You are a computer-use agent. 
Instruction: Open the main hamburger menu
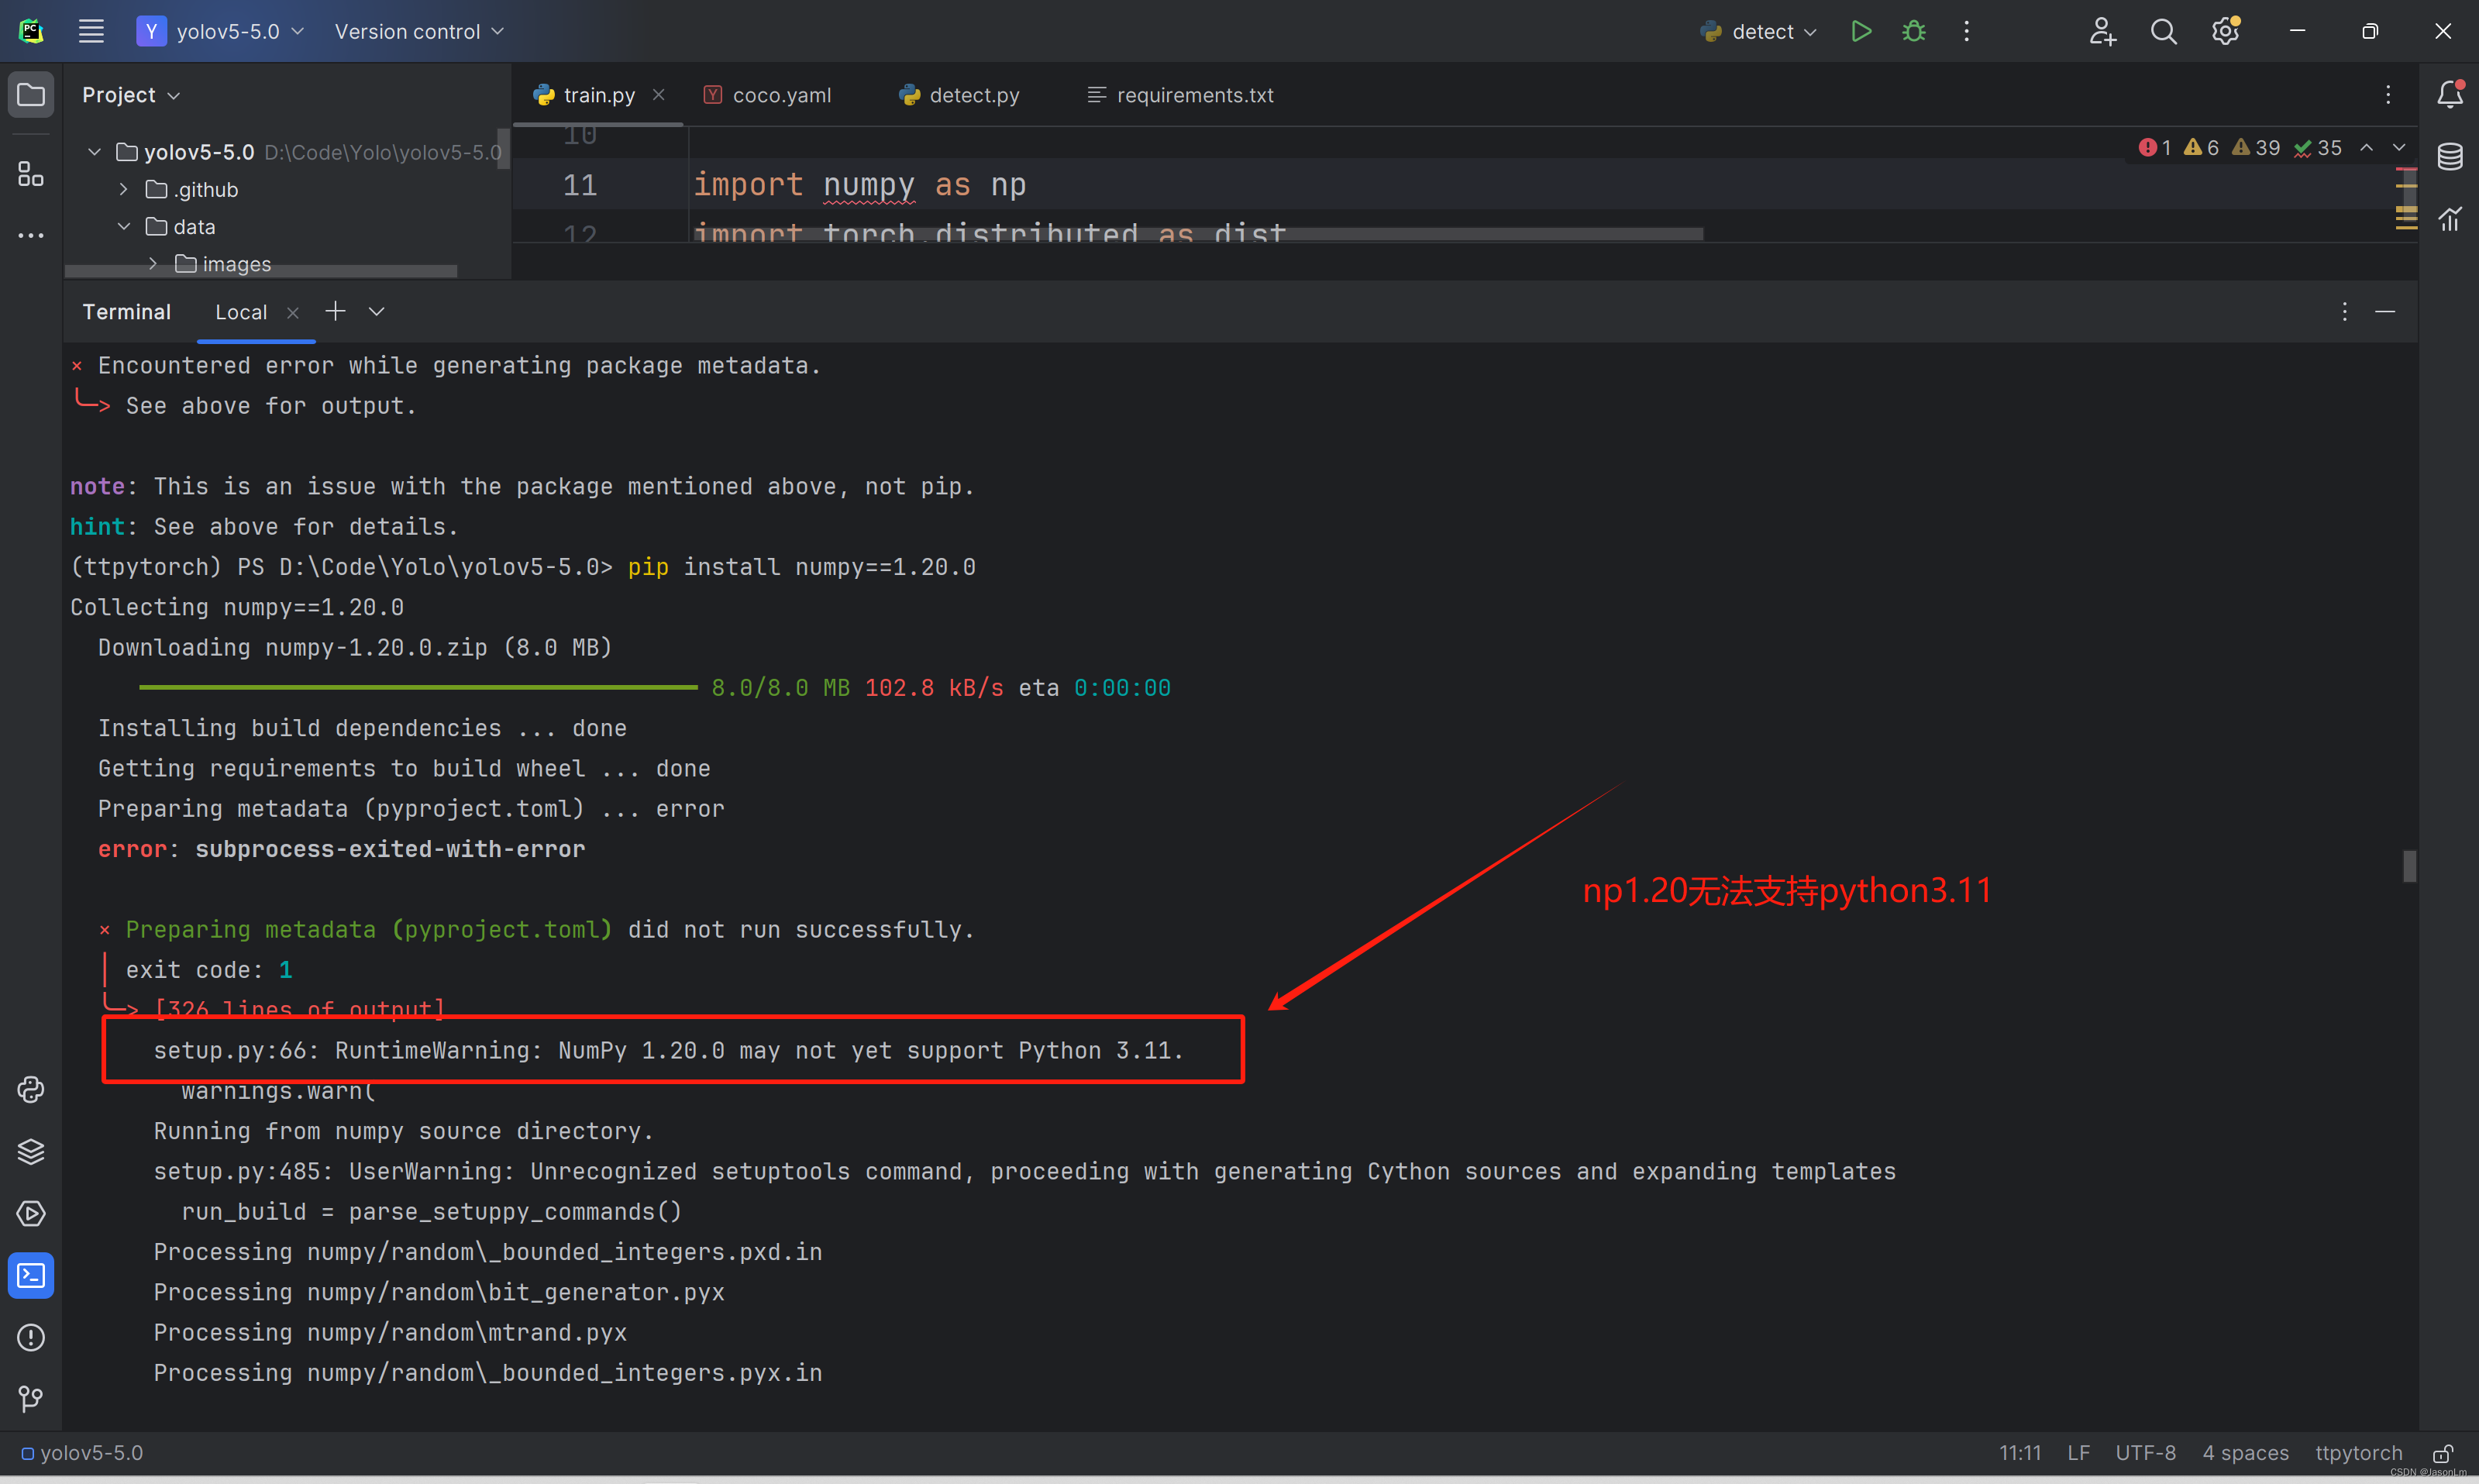pyautogui.click(x=91, y=31)
